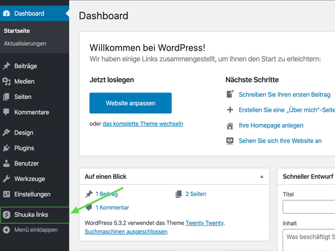335x251 pixels.
Task: Click the Willkommen bei WordPress heading
Action: [147, 48]
